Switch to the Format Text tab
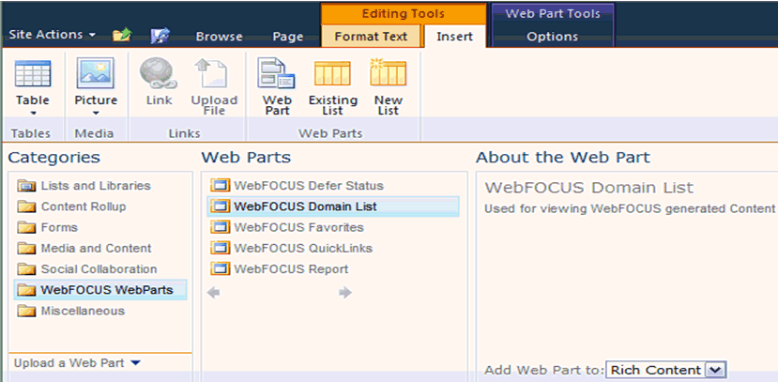 (x=371, y=37)
